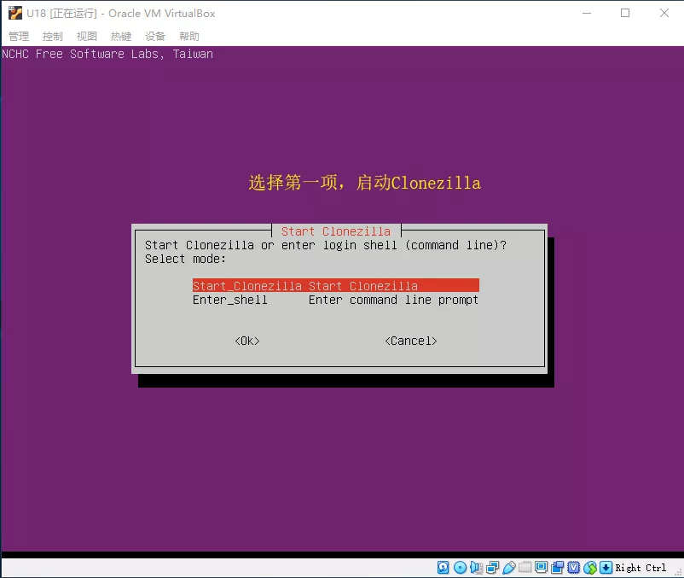This screenshot has height=578, width=684.
Task: Click the audio status icon
Action: tap(476, 567)
